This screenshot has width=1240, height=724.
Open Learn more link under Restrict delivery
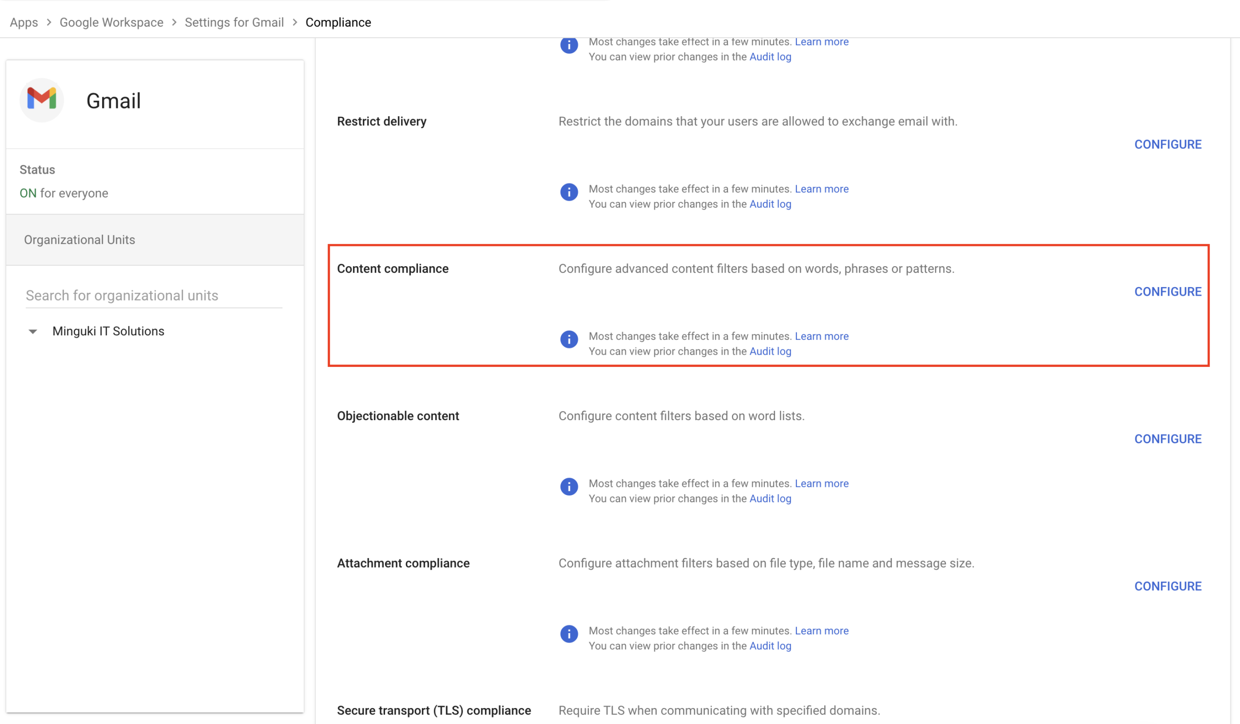tap(821, 189)
